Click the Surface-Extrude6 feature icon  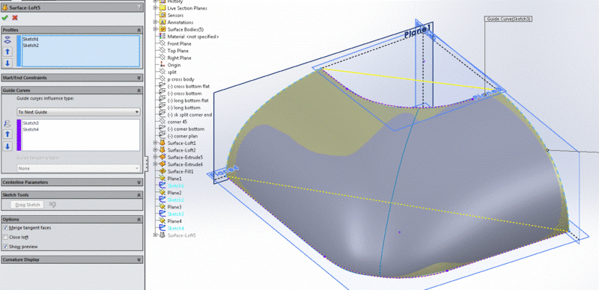click(x=162, y=164)
